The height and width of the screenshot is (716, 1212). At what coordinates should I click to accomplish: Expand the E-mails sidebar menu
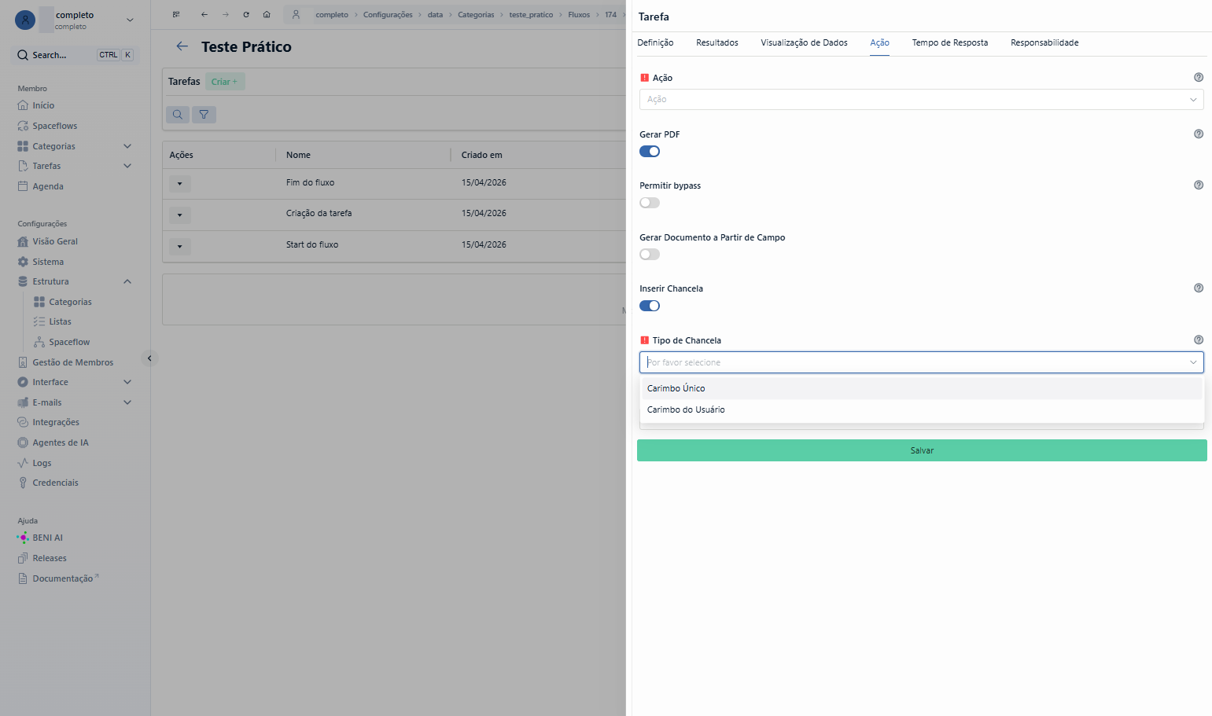127,402
